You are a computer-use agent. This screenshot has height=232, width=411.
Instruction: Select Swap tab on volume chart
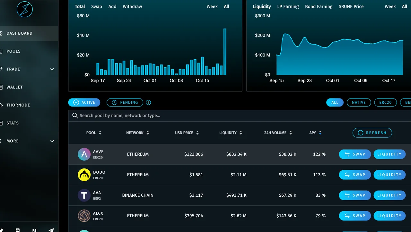coord(97,6)
